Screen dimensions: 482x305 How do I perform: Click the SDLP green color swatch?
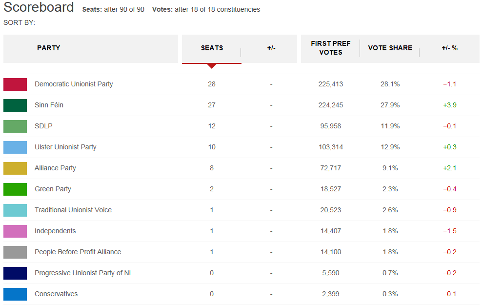pos(15,126)
